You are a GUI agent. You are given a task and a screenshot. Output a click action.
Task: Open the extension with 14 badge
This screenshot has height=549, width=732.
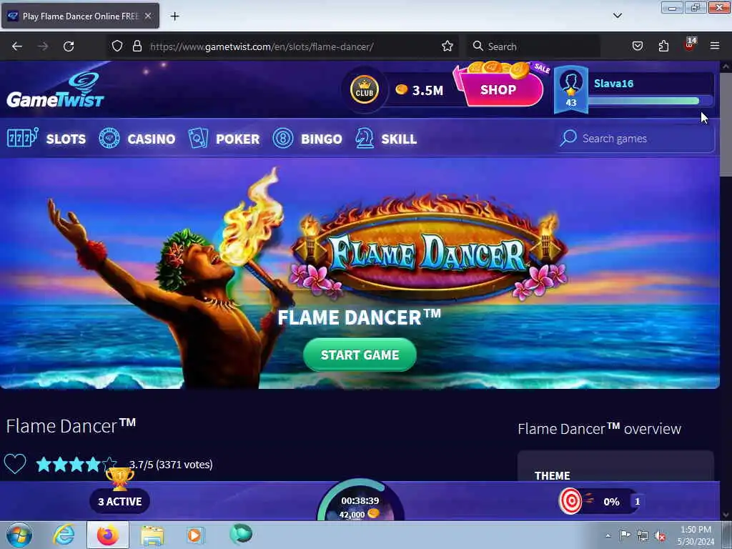(x=690, y=44)
